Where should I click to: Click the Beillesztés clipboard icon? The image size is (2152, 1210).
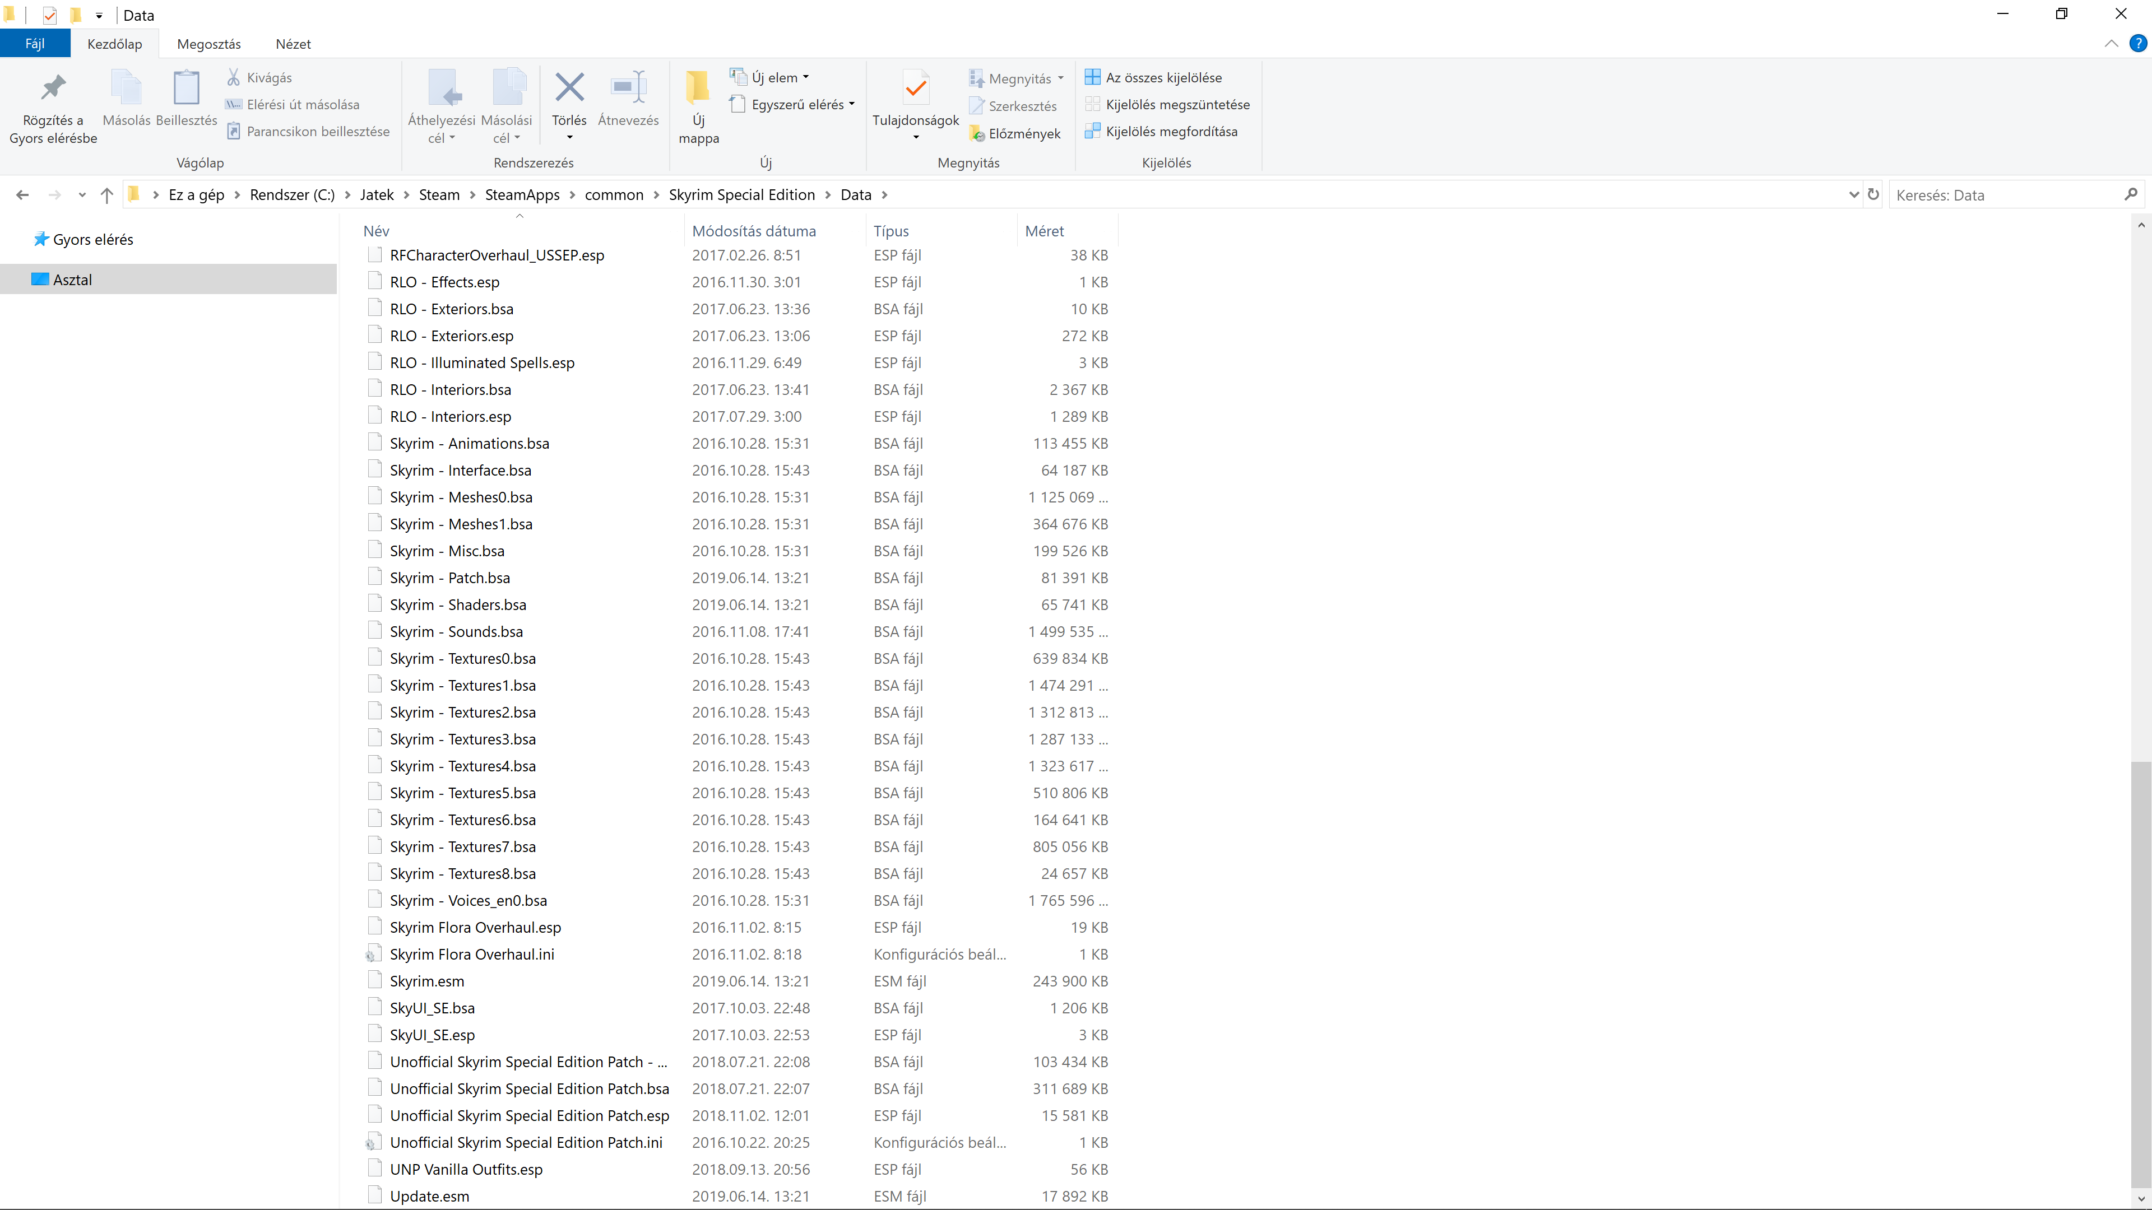[186, 88]
